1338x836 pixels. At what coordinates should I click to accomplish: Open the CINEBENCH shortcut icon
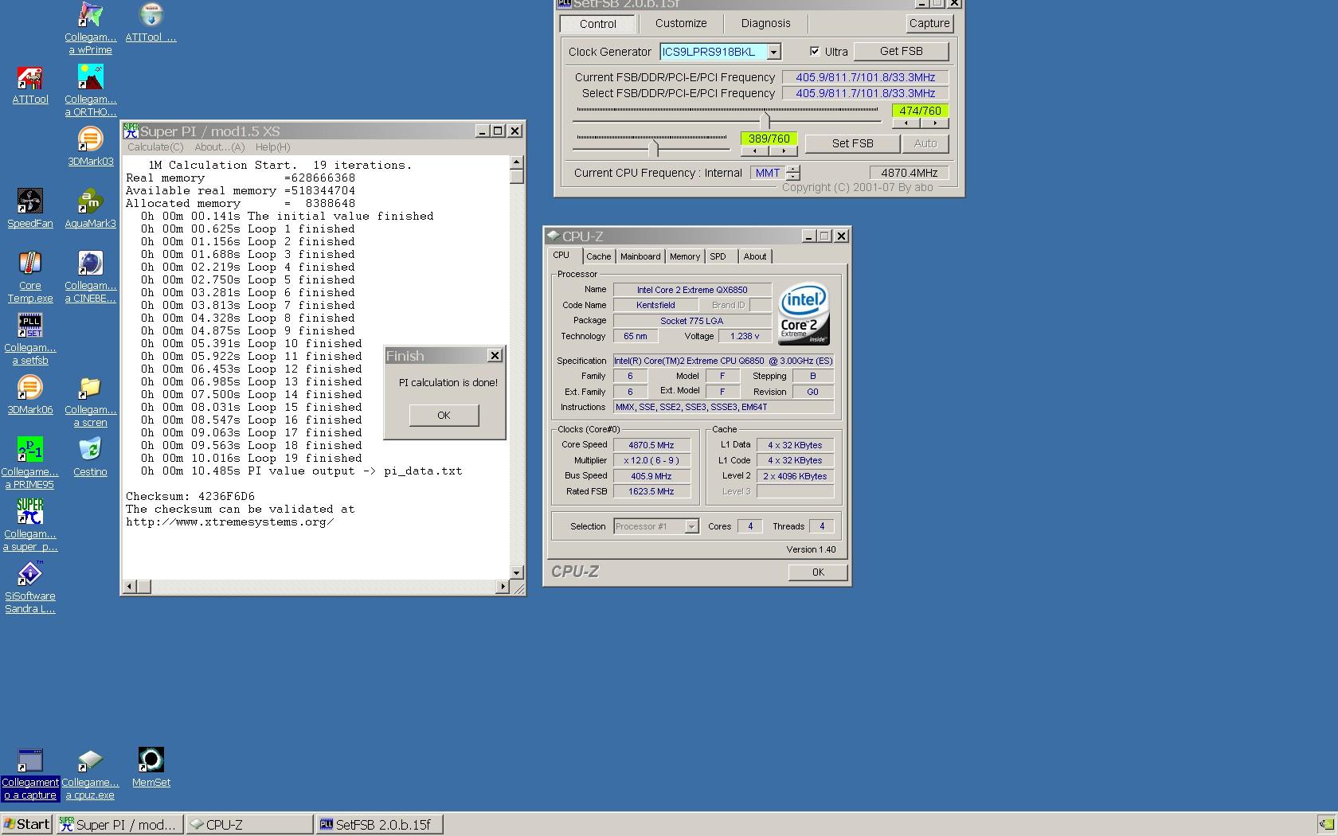[90, 264]
